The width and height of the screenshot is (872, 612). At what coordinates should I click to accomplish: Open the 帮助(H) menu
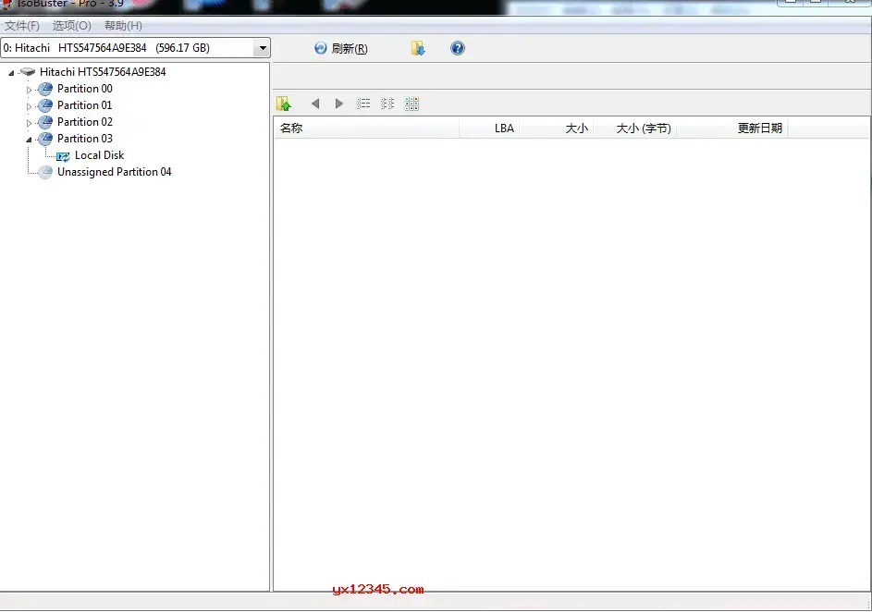point(123,26)
